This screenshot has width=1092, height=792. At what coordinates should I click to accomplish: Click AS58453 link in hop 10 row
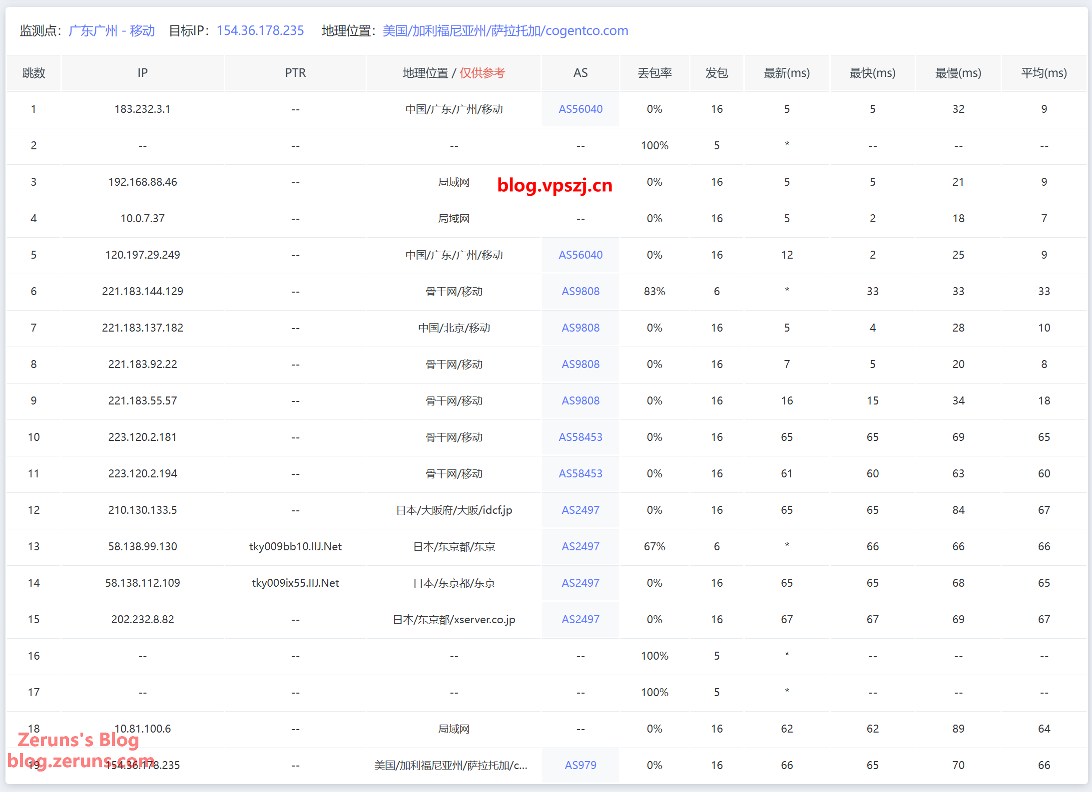[x=580, y=437]
